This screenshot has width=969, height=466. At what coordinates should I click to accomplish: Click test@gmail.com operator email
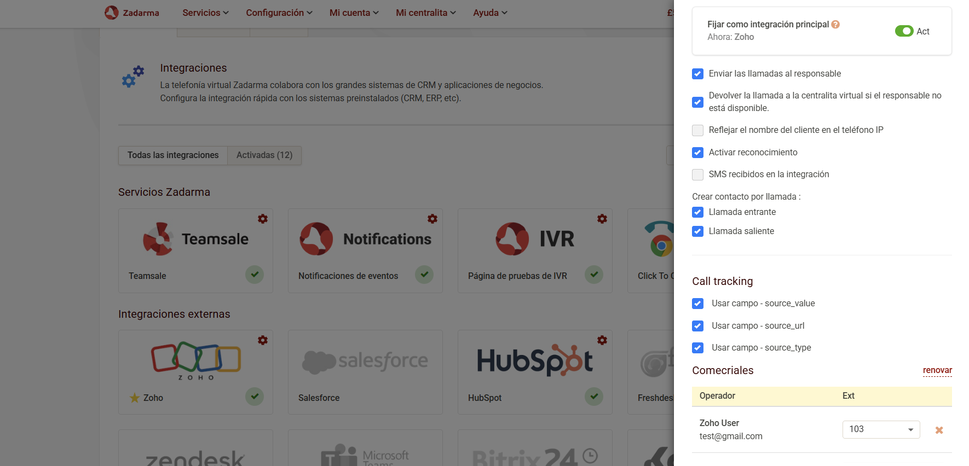(731, 436)
